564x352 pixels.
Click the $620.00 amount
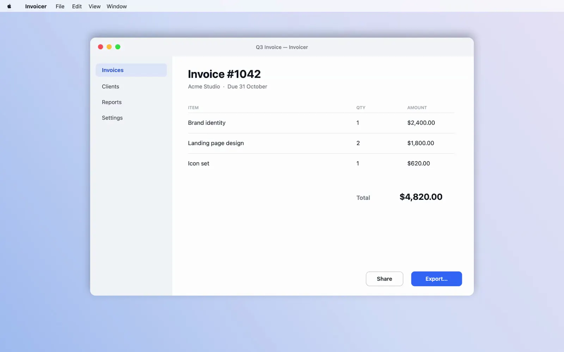click(418, 163)
